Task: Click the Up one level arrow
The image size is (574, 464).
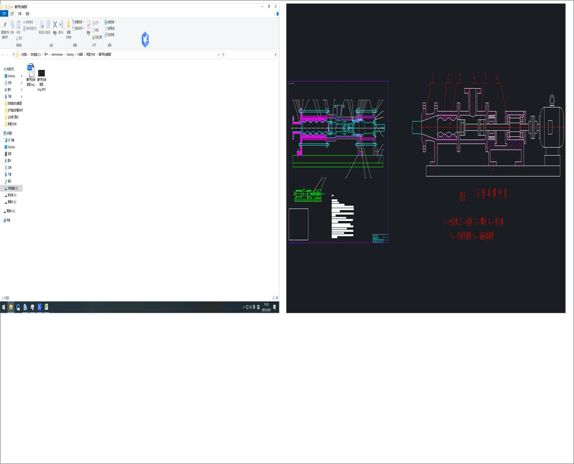Action: click(13, 54)
